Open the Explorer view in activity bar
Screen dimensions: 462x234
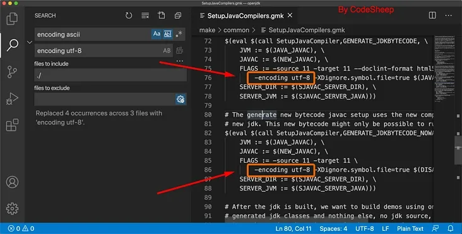[x=12, y=18]
